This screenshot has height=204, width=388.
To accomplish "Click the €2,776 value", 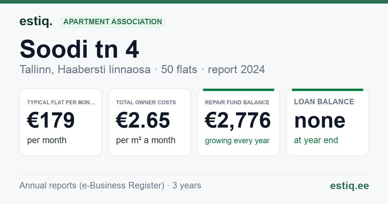I will pos(238,120).
